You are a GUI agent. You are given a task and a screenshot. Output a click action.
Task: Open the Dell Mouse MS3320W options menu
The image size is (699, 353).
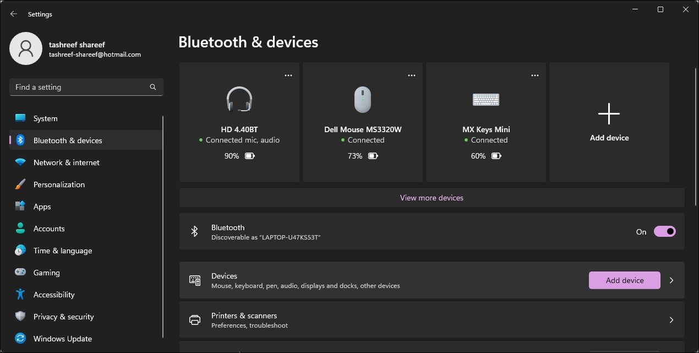411,74
